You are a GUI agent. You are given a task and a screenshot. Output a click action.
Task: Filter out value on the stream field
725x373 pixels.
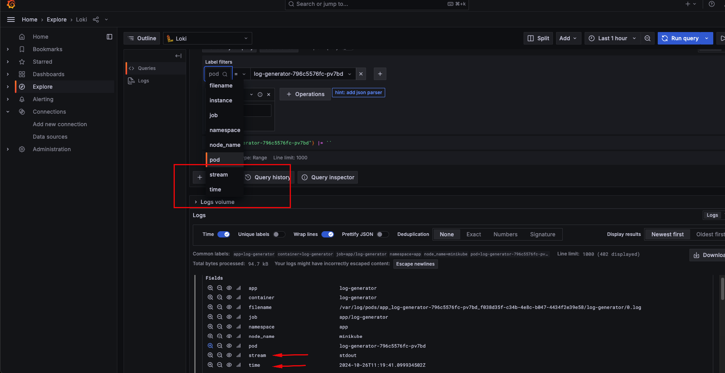pyautogui.click(x=220, y=355)
